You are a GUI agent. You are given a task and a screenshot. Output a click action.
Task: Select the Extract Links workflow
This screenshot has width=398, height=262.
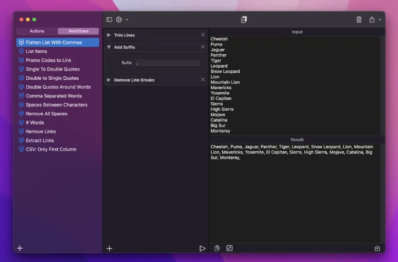click(x=58, y=141)
